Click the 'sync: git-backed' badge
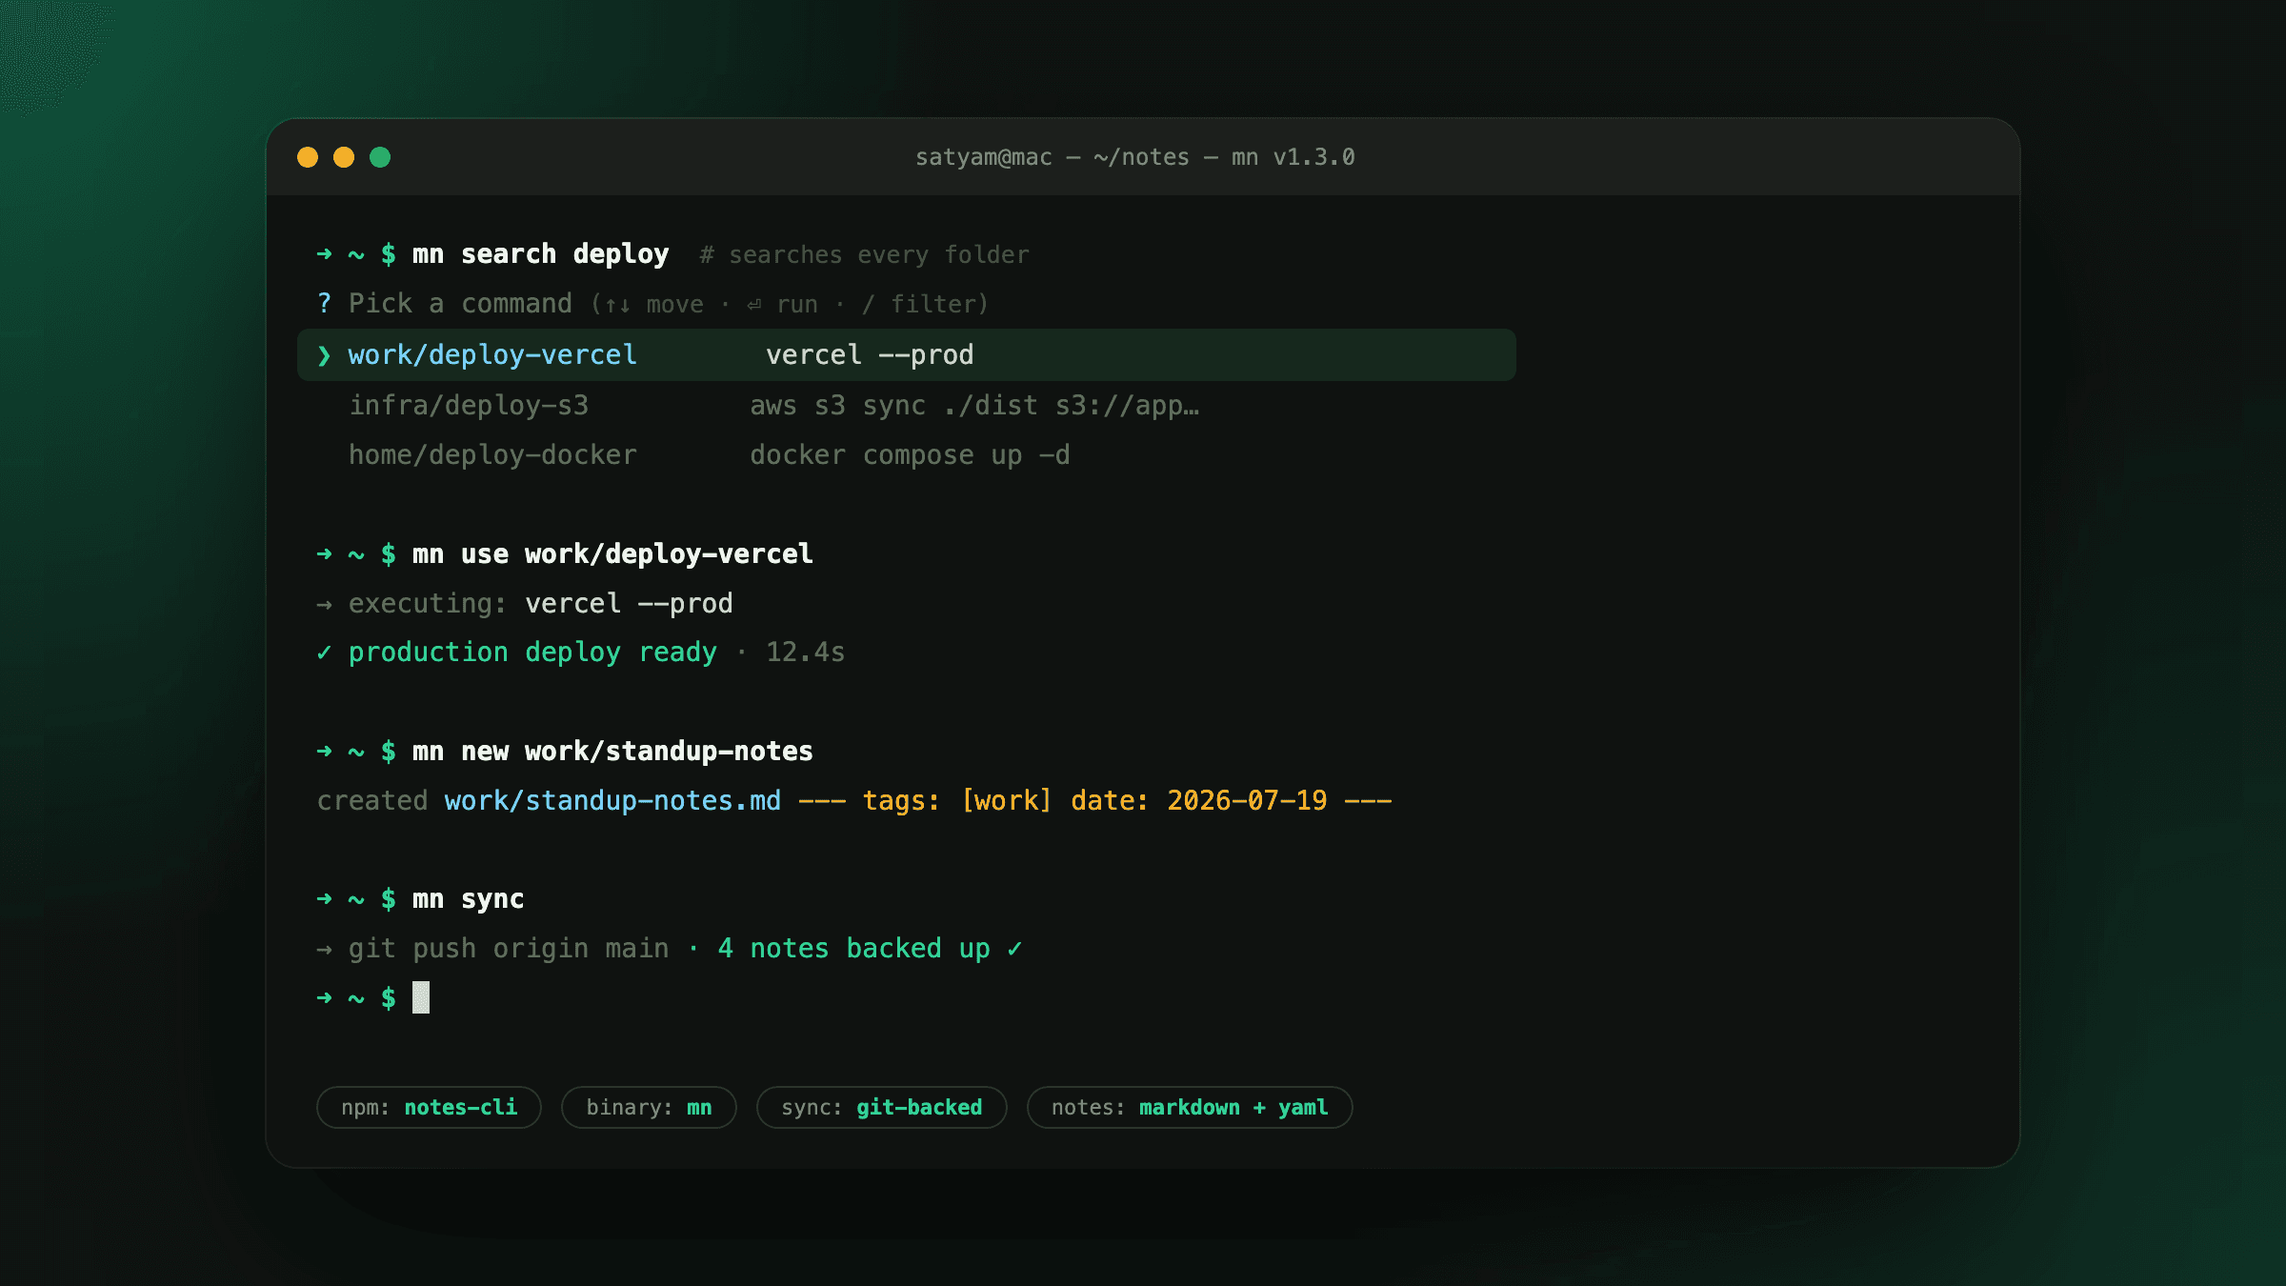 click(881, 1108)
